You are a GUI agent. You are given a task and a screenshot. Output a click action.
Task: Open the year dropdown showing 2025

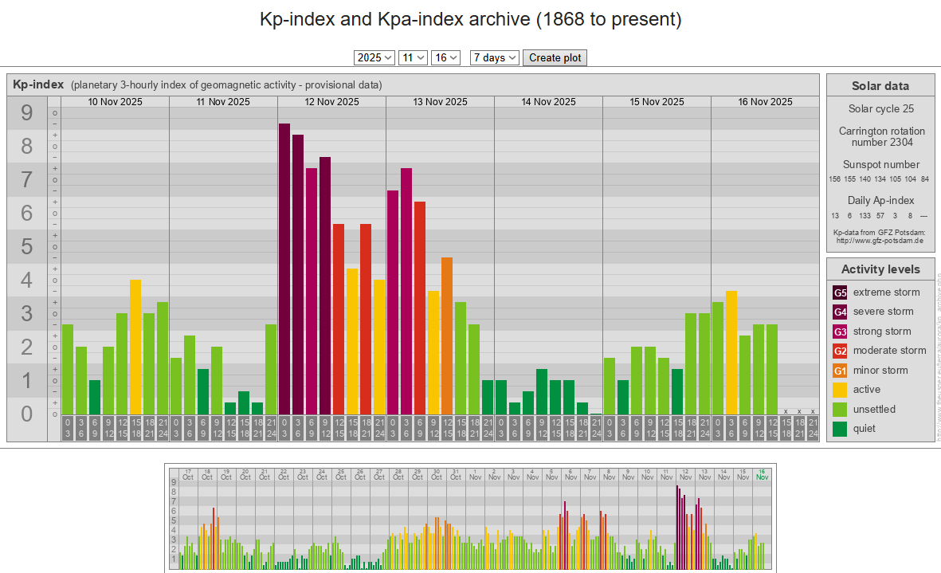374,57
